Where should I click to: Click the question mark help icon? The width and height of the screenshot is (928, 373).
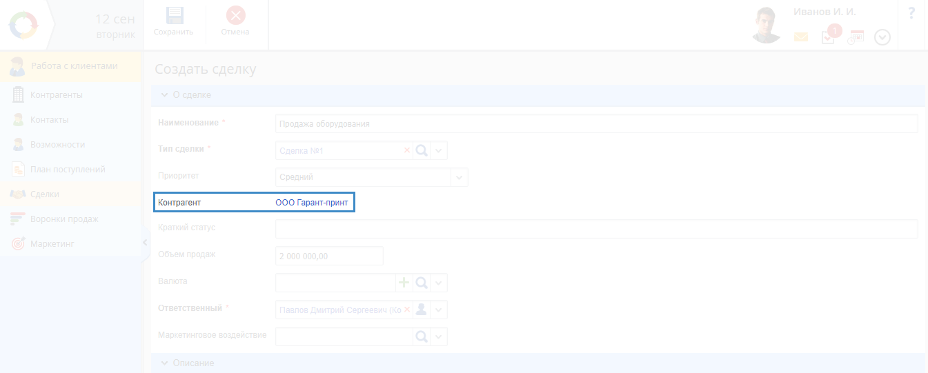click(x=911, y=14)
